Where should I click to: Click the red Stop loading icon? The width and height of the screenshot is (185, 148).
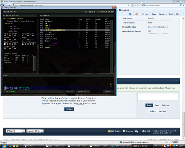coord(139,5)
